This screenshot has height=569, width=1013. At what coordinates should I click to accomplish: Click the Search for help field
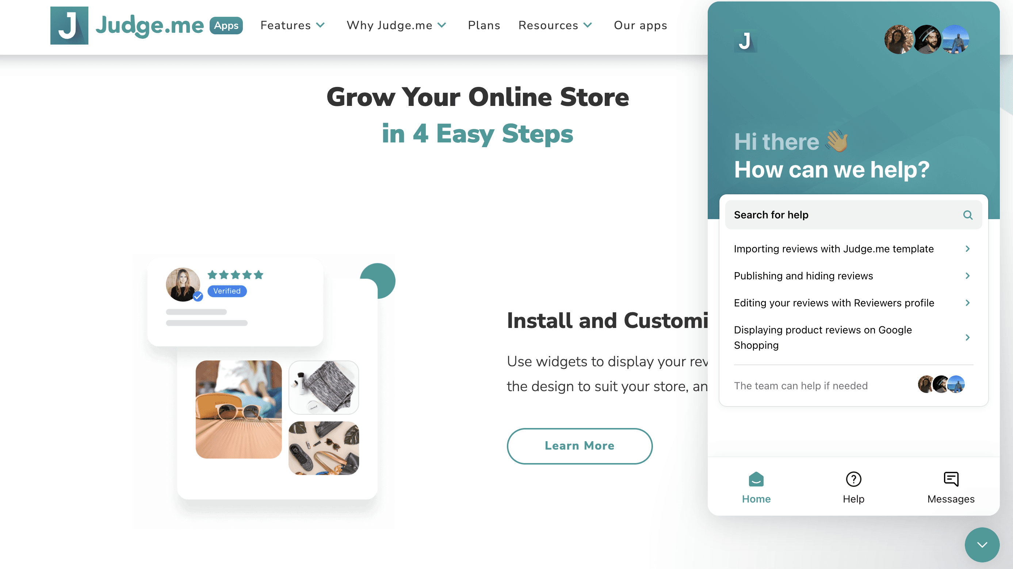[x=853, y=215]
